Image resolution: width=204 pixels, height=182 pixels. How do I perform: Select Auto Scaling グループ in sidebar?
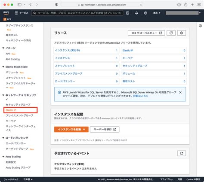click(x=18, y=167)
